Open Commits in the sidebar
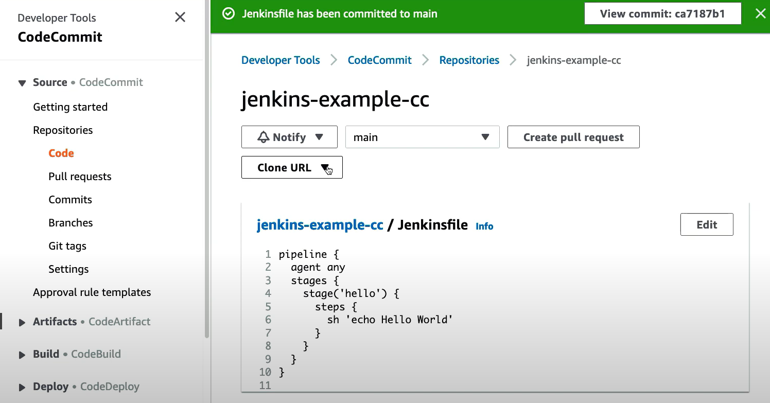 pyautogui.click(x=70, y=200)
